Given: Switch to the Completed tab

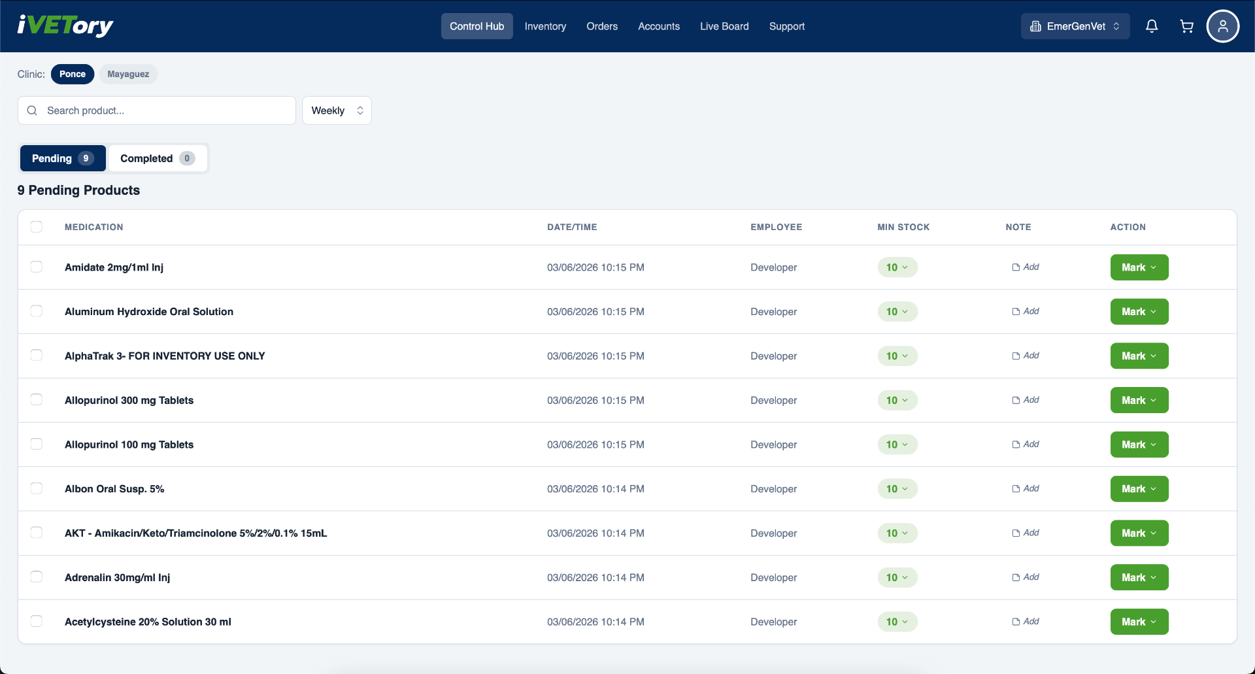Looking at the screenshot, I should [x=157, y=158].
